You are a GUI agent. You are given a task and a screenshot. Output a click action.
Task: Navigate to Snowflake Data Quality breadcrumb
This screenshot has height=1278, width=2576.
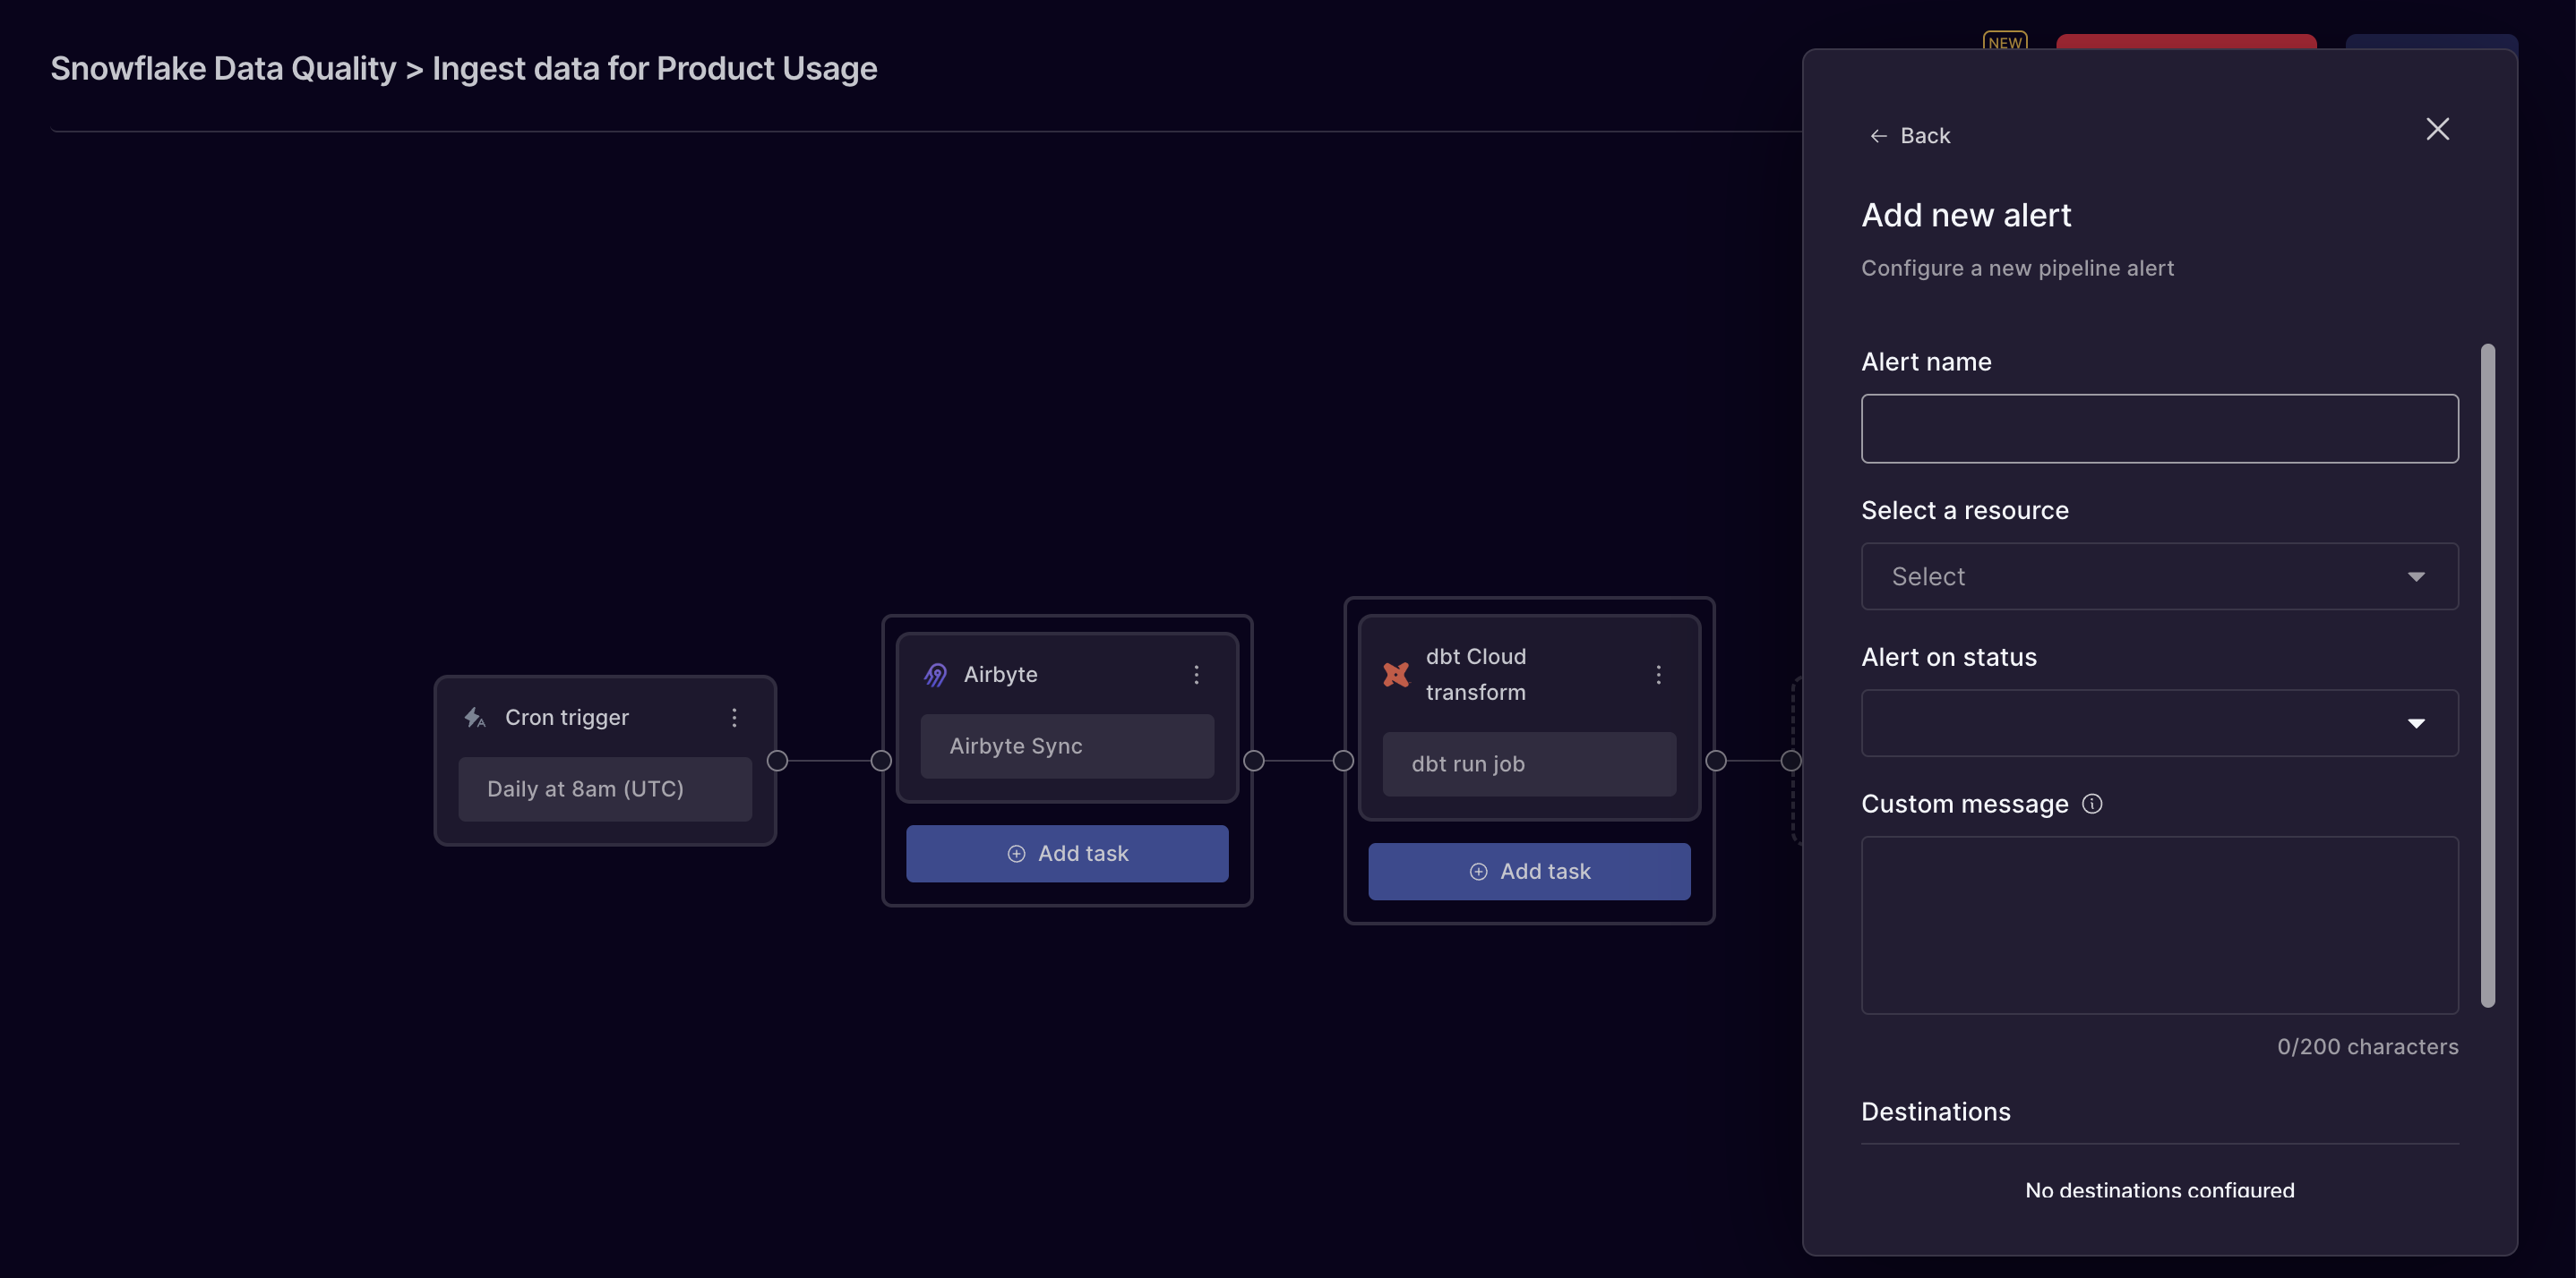(x=222, y=68)
